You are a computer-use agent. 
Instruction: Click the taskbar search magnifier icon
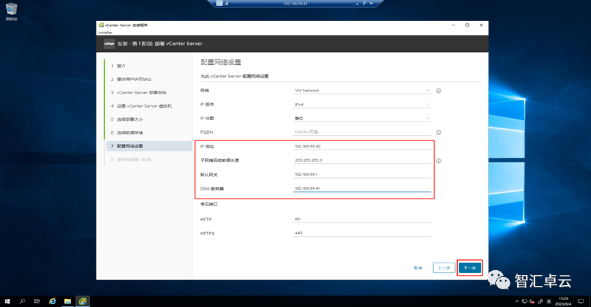[23, 302]
